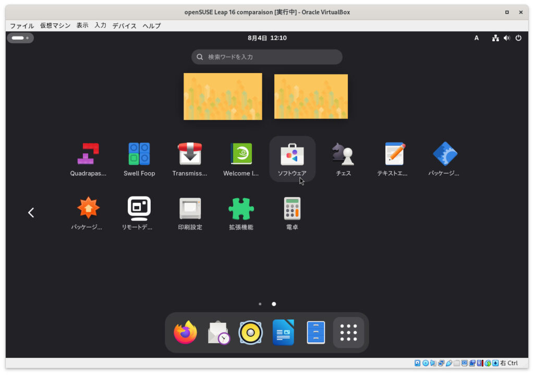Click the 右 Ctrl host key label
The height and width of the screenshot is (375, 534).
pos(509,363)
